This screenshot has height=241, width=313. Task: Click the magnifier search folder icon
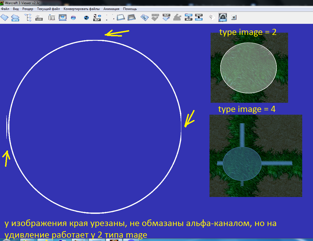click(144, 17)
